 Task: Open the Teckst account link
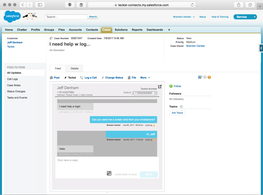(11, 47)
